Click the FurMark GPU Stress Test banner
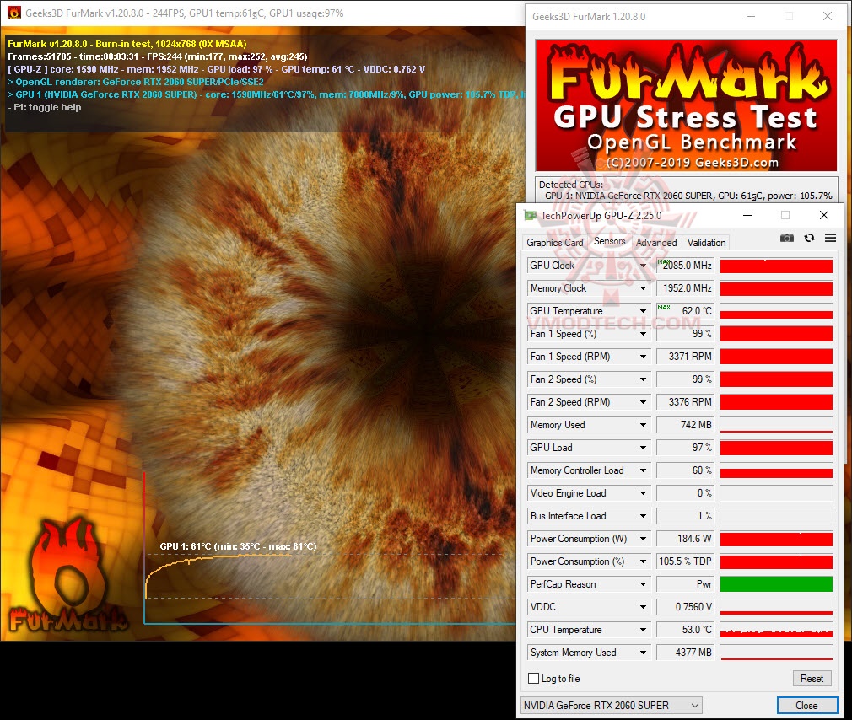The width and height of the screenshot is (852, 720). tap(687, 105)
